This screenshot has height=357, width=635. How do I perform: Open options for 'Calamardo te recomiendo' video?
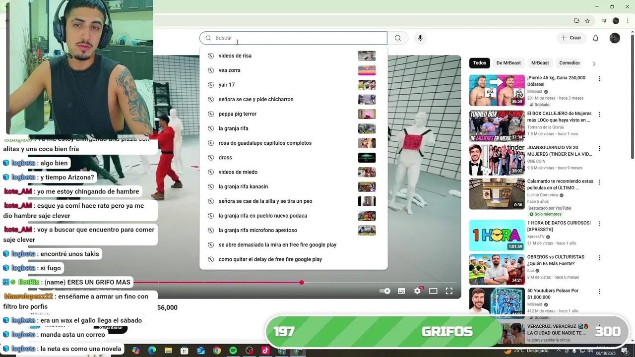(x=599, y=182)
